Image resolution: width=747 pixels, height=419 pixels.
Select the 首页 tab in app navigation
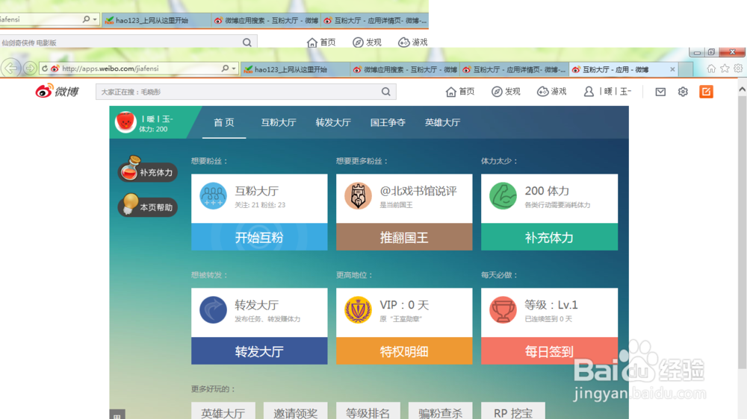coord(224,123)
